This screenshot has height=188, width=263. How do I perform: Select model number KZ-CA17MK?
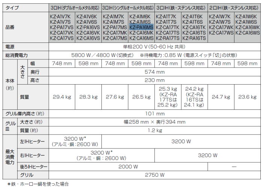(x=115, y=33)
